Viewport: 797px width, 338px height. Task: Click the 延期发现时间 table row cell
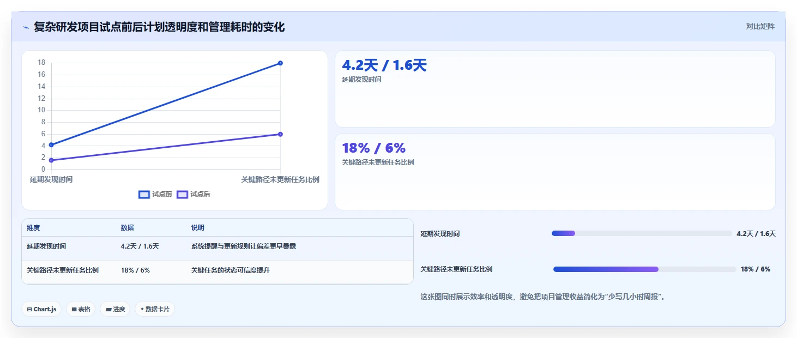46,246
